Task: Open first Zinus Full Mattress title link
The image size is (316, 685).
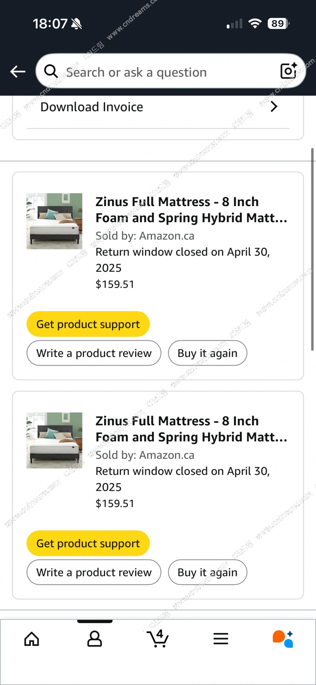Action: tap(191, 210)
